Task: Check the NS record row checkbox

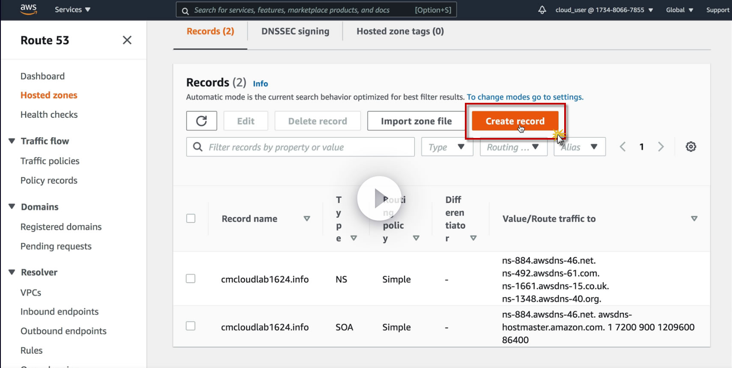Action: tap(191, 279)
